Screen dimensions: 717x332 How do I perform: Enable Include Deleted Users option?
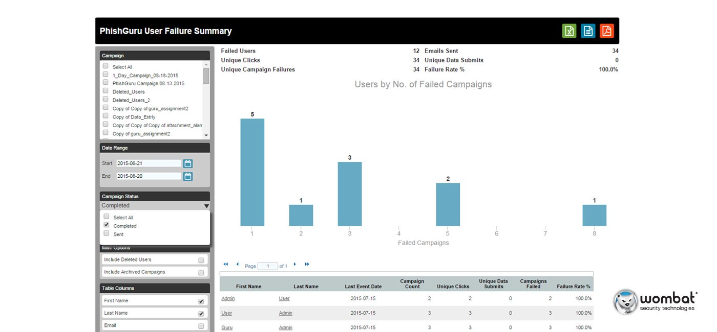(x=201, y=260)
